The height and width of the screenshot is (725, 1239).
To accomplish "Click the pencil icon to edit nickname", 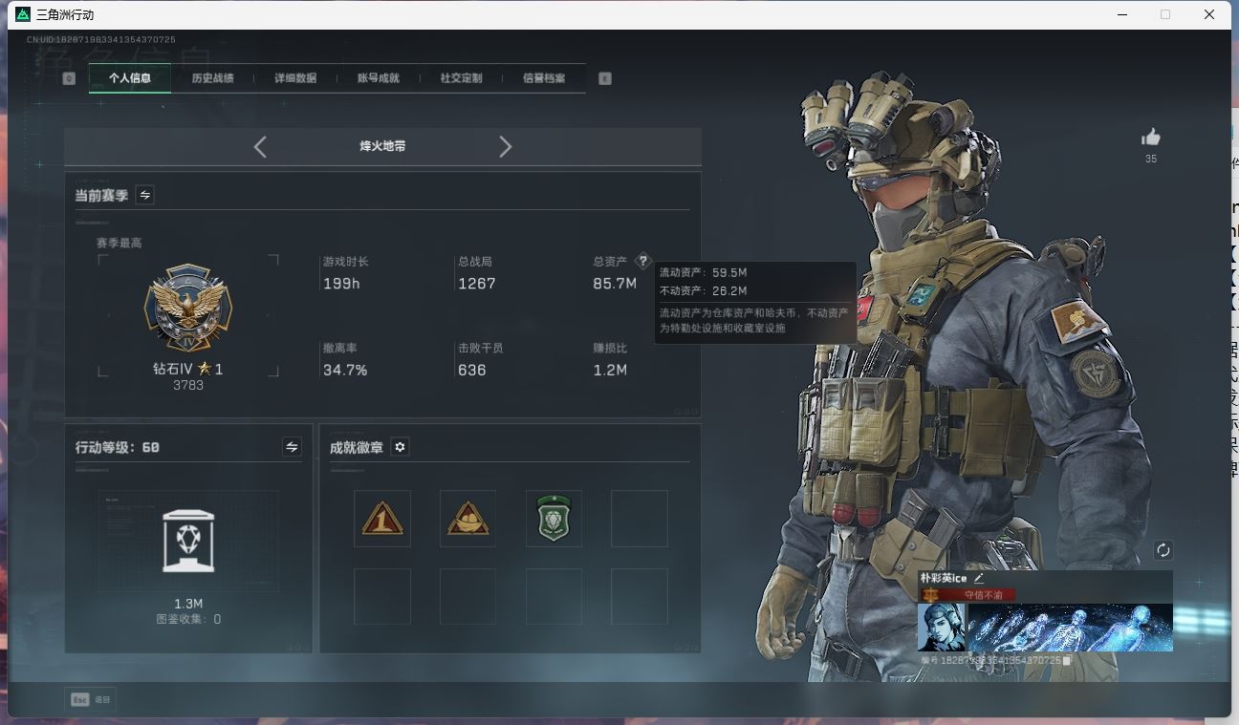I will 979,578.
